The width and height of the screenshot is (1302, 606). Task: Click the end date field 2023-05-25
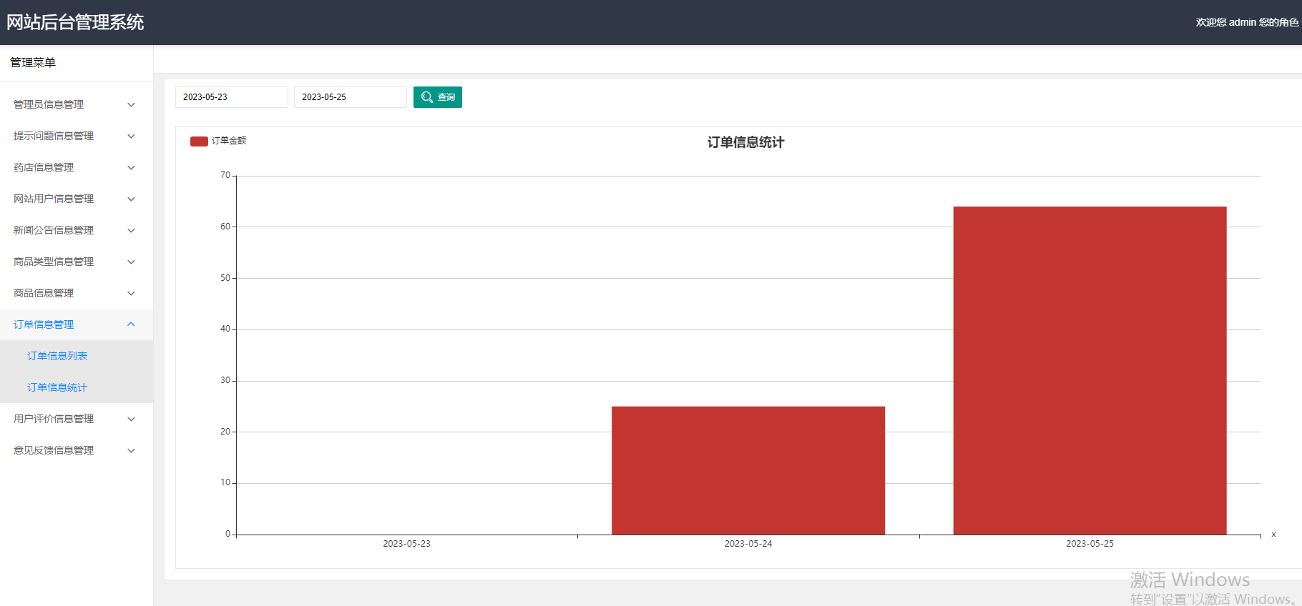(351, 97)
